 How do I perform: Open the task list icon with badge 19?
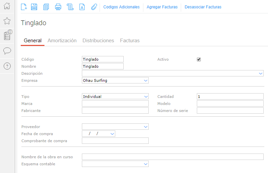pyautogui.click(x=7, y=36)
